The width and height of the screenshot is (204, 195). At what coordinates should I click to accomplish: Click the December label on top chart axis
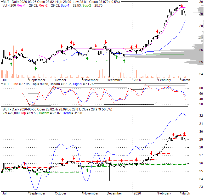point(114,80)
